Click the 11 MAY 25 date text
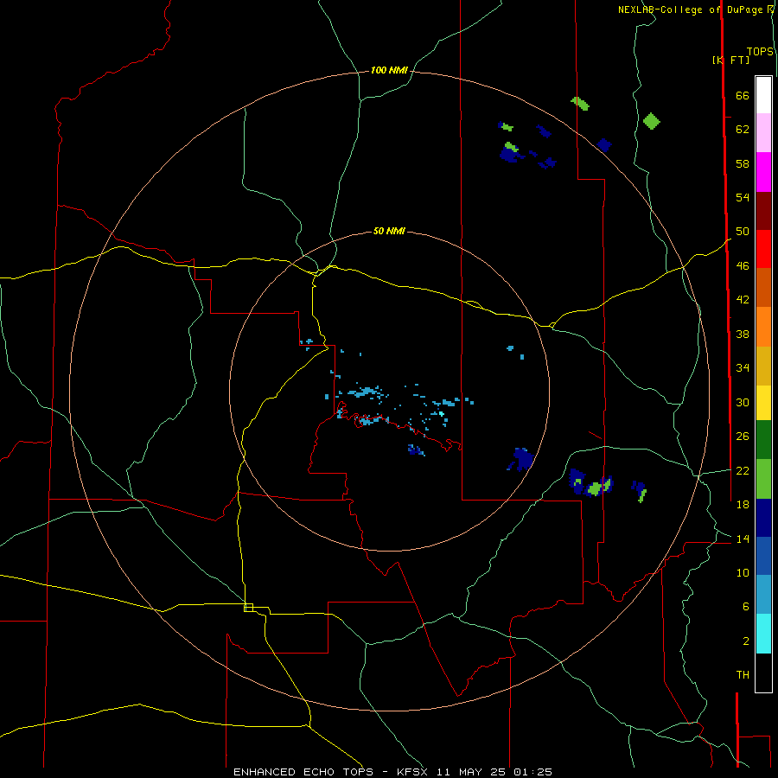This screenshot has height=778, width=778. tap(471, 772)
